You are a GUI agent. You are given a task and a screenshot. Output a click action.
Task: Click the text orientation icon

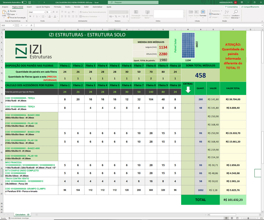click(73, 12)
